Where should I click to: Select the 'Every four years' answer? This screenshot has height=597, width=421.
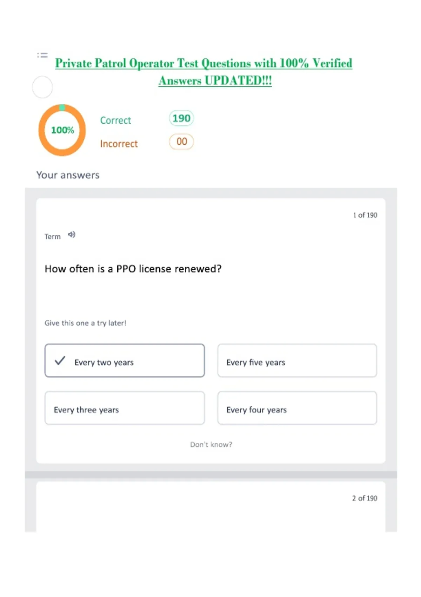pos(297,408)
